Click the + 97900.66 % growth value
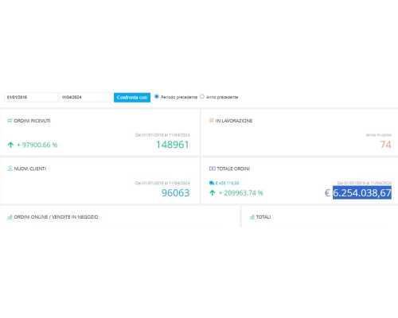Screen dimensions: 398x318 pos(37,145)
